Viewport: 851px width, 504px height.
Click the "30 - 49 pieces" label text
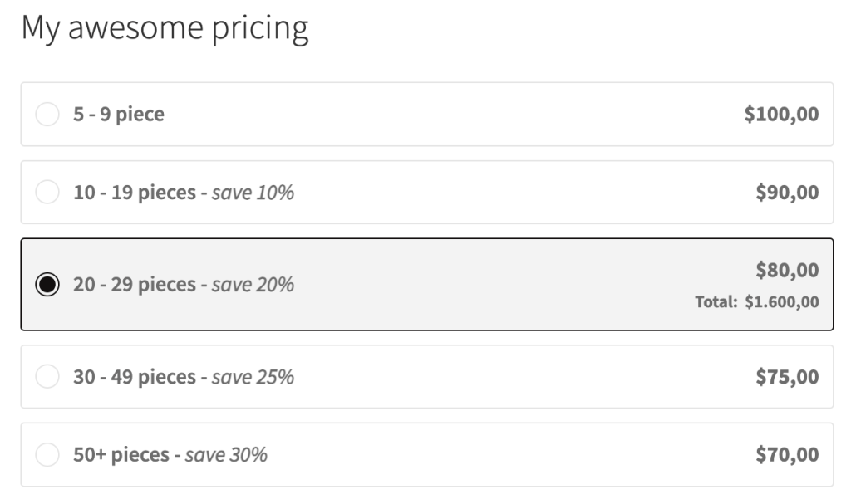tap(134, 377)
